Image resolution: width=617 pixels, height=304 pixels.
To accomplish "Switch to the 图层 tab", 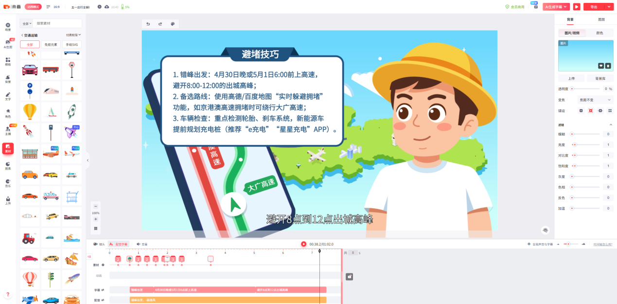I will (601, 20).
